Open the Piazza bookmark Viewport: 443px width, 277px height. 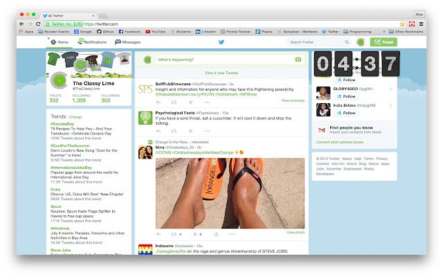pos(264,32)
